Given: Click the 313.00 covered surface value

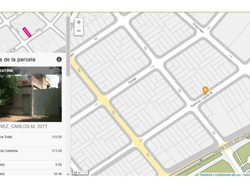Looking at the screenshot, I should click(57, 151).
